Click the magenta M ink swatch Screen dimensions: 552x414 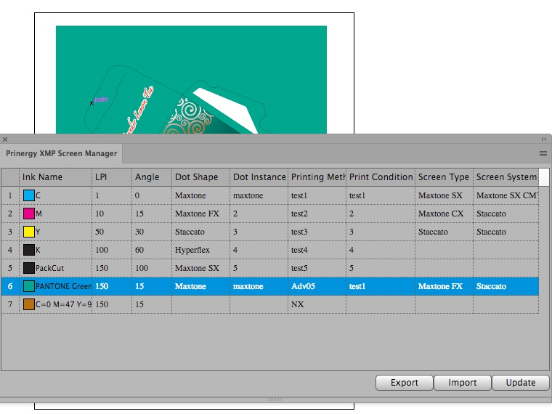29,214
